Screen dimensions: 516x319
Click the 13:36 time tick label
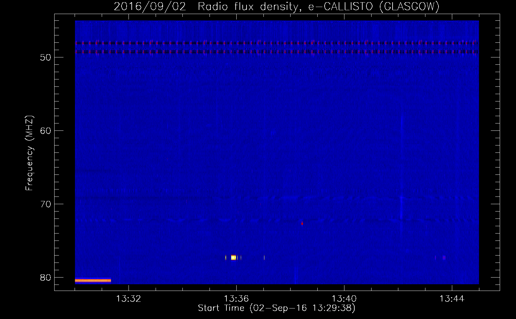pyautogui.click(x=236, y=299)
